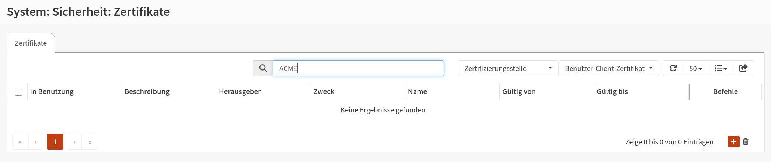Go to first page with double-left arrow

pos(20,142)
